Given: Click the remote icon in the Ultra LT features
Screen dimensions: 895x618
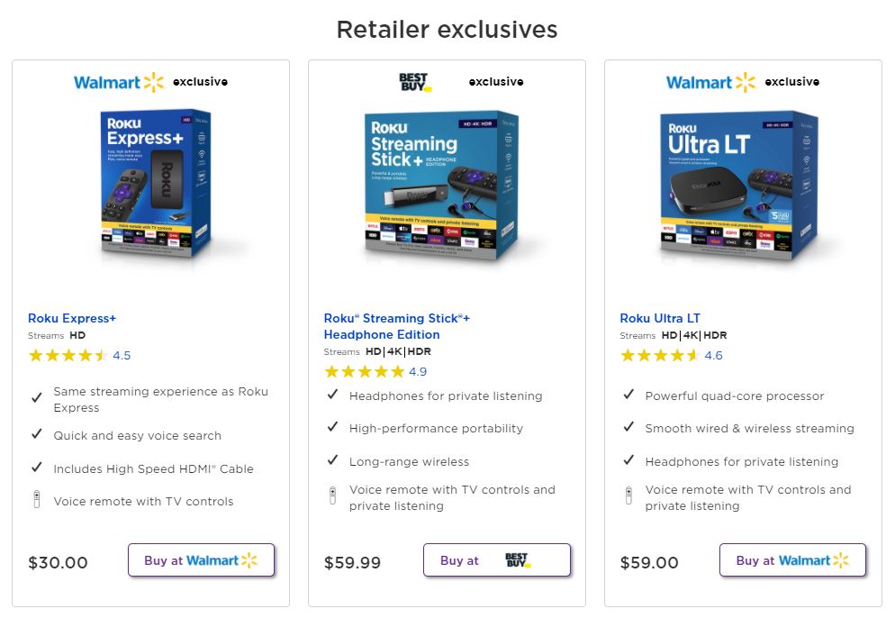Looking at the screenshot, I should (x=628, y=495).
